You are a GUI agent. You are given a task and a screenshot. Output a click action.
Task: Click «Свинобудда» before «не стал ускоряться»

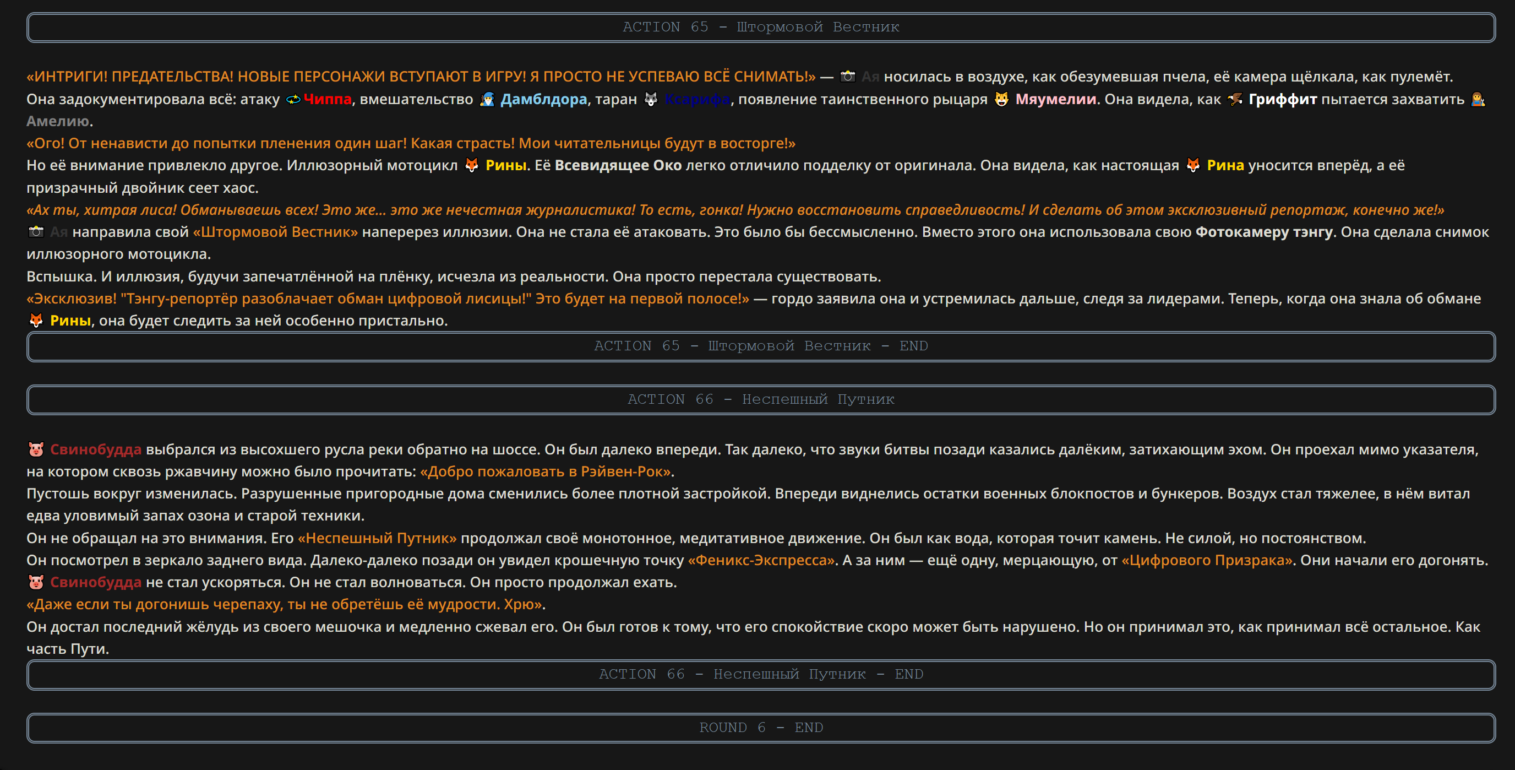(95, 582)
